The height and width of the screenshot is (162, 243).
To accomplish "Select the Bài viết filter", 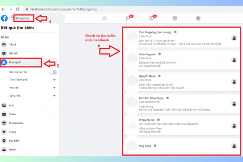I will (29, 53).
